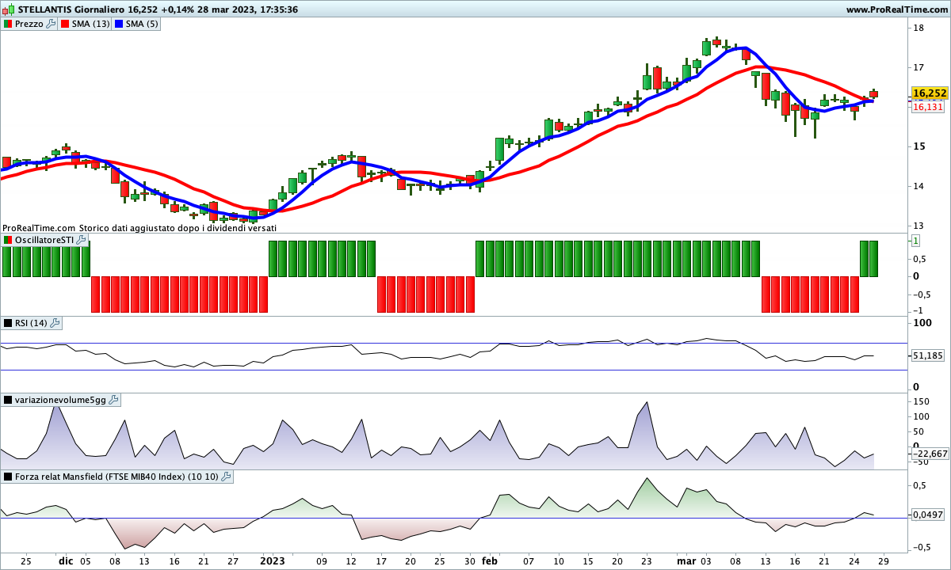Click the '2023' year label on time axis
951x570 pixels.
coord(272,560)
